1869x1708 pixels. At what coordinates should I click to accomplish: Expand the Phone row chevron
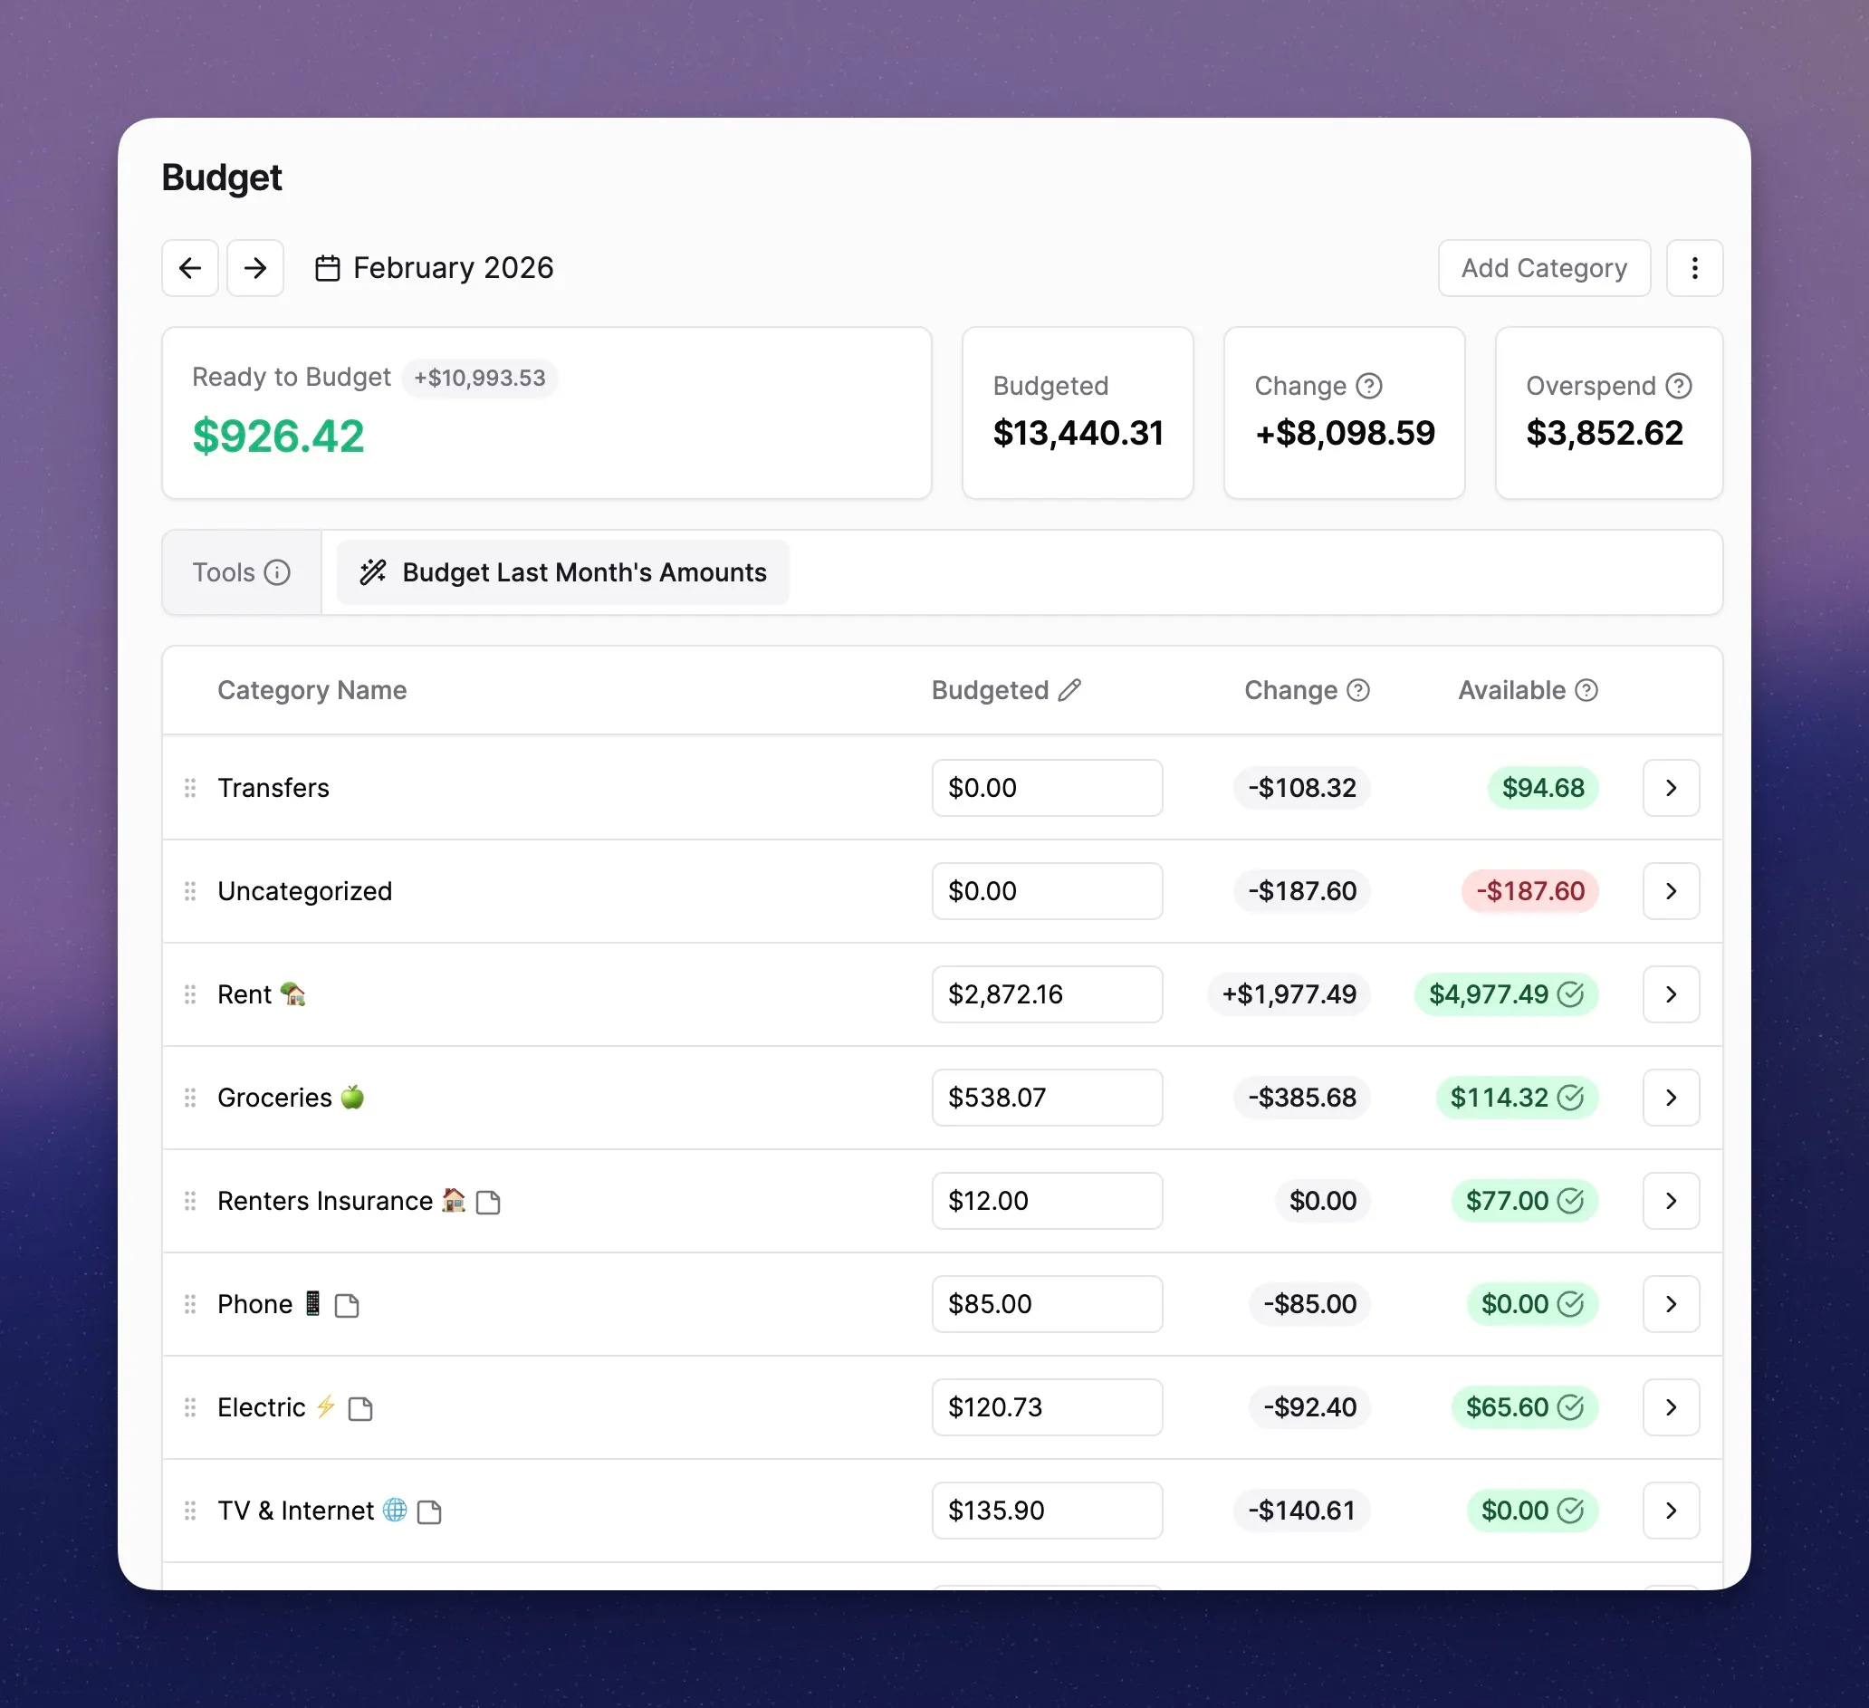tap(1671, 1304)
